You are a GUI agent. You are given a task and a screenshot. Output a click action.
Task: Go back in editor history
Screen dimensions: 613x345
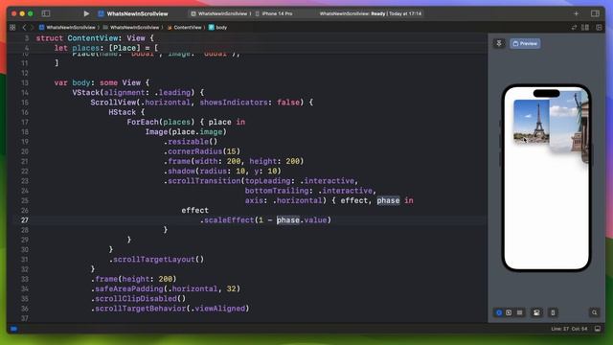24,28
